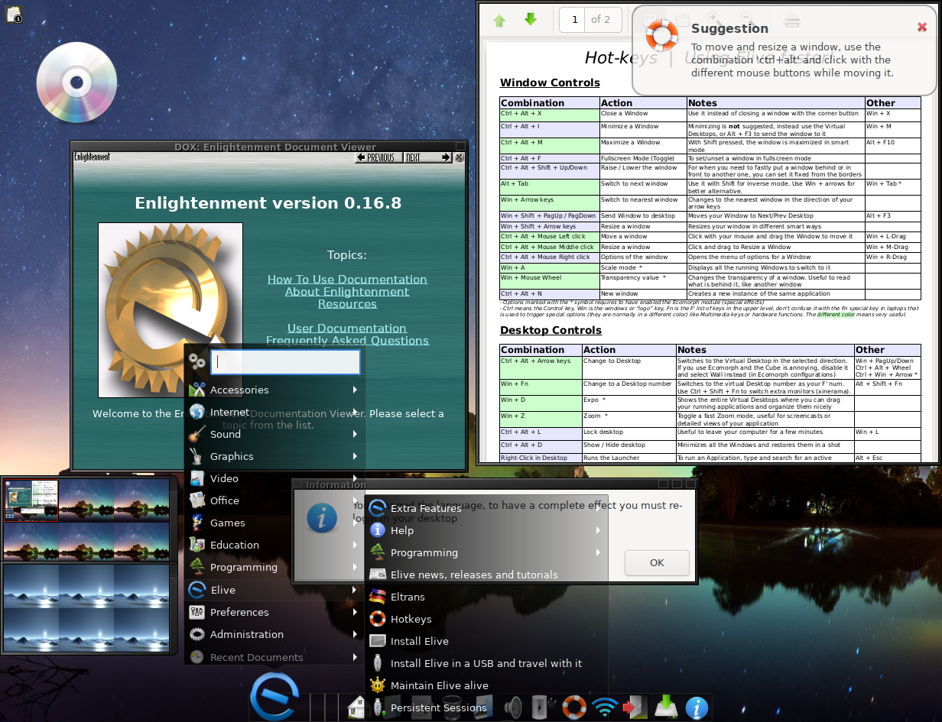Click the page number field showing 1
The height and width of the screenshot is (722, 942).
click(573, 20)
